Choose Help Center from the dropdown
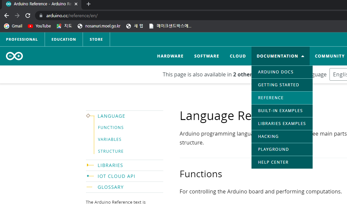 [282, 162]
